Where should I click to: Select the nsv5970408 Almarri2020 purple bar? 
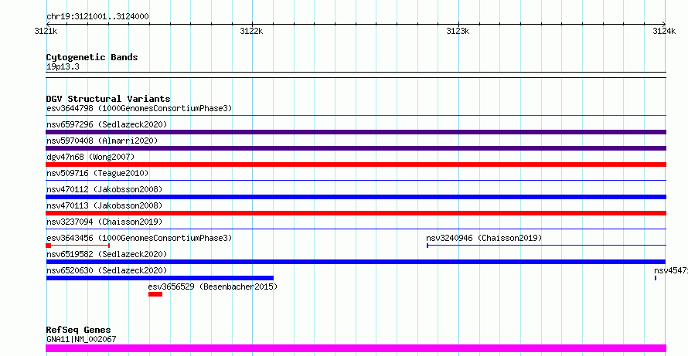coord(356,148)
